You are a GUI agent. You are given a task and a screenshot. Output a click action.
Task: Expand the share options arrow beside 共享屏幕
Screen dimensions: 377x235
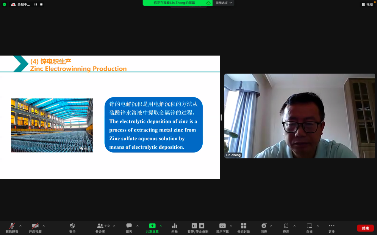161,226
